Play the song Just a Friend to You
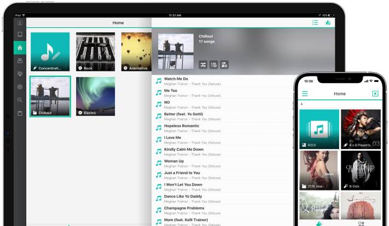The height and width of the screenshot is (226, 389). click(223, 175)
